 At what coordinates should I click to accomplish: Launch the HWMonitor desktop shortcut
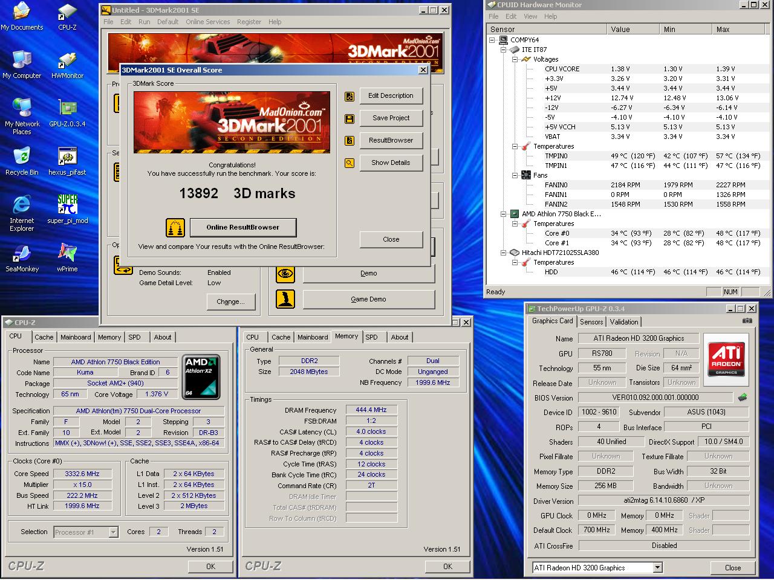[x=67, y=65]
